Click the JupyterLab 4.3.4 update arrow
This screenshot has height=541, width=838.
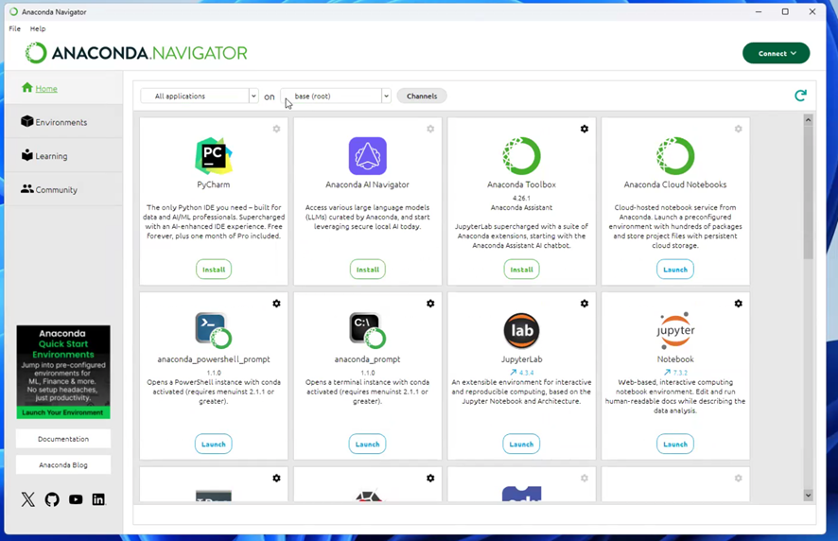coord(513,372)
